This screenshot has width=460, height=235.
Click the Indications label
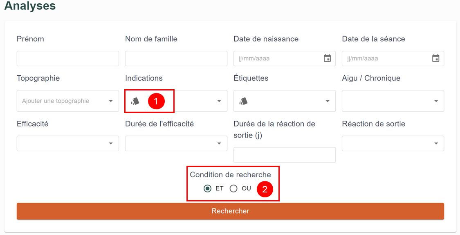pos(144,78)
